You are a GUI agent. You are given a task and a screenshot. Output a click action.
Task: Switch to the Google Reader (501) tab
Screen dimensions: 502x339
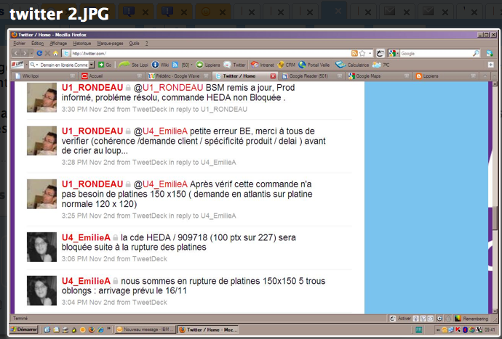(309, 75)
